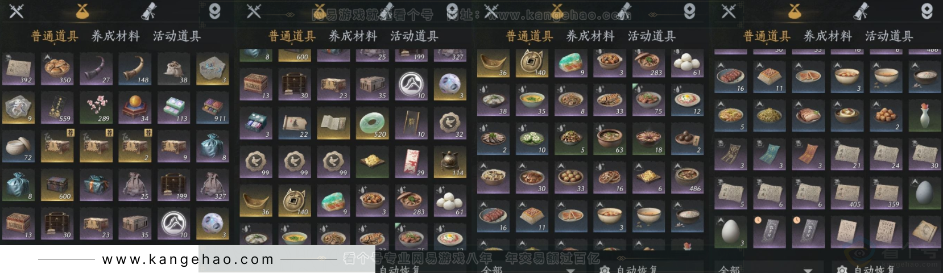This screenshot has width=943, height=273.
Task: Switch to 活动道具 tab in rightmost panel
Action: pyautogui.click(x=889, y=36)
